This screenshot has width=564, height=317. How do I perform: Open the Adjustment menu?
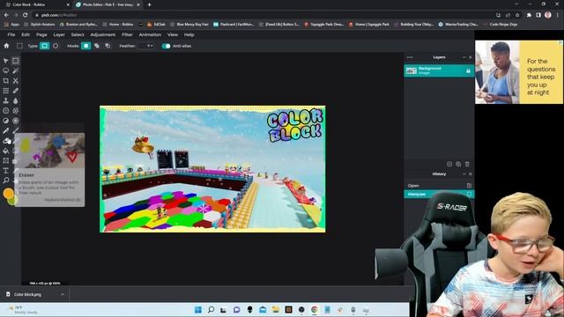[x=103, y=35]
